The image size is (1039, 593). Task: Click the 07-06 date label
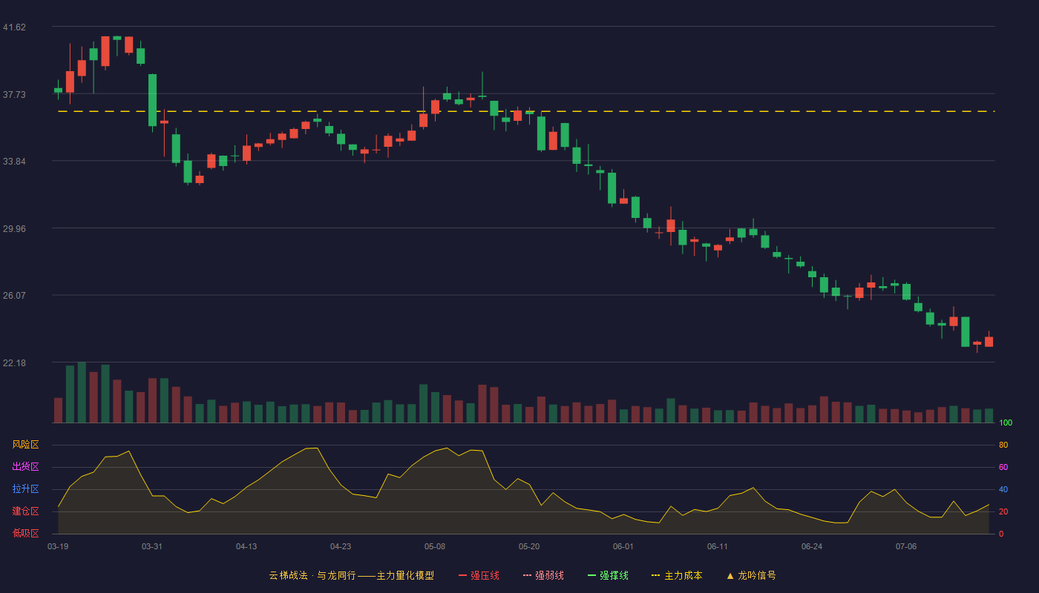click(x=906, y=546)
